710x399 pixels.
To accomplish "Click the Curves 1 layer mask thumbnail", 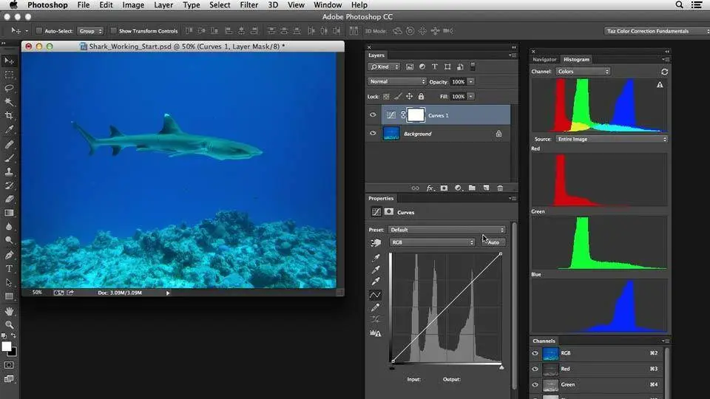I will pos(416,115).
